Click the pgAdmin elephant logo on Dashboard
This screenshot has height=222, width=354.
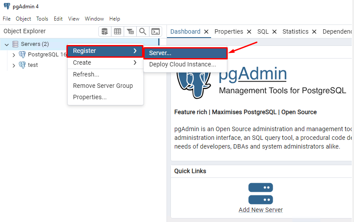tap(194, 85)
